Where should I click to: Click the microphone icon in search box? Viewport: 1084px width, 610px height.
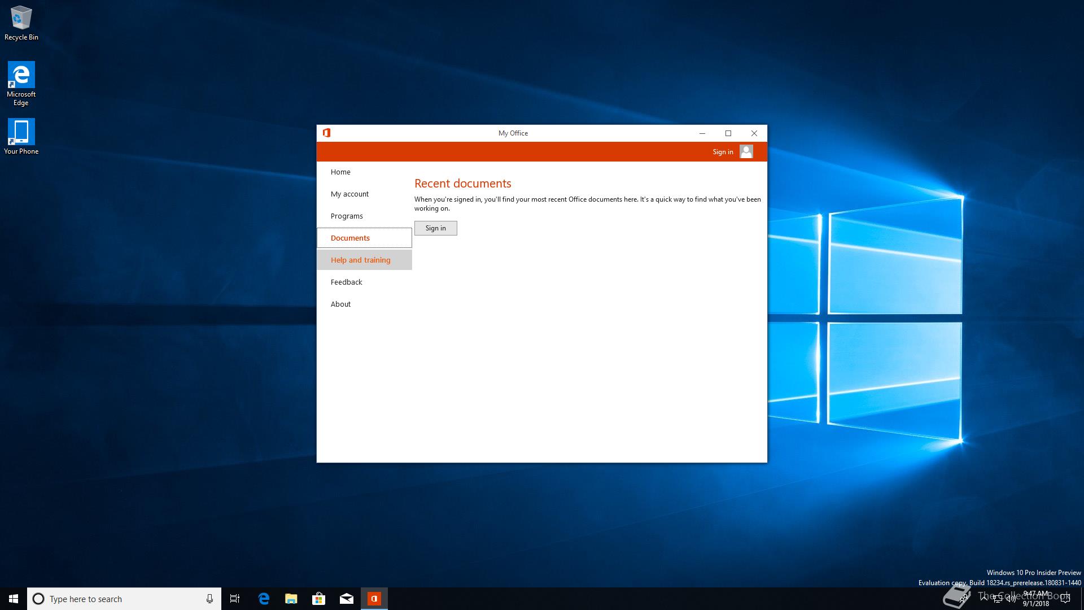[209, 599]
